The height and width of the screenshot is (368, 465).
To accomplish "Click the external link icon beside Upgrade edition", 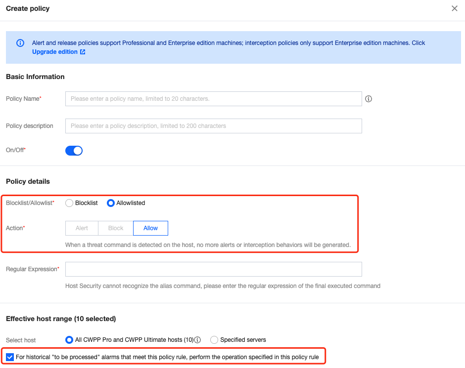I will (x=83, y=52).
